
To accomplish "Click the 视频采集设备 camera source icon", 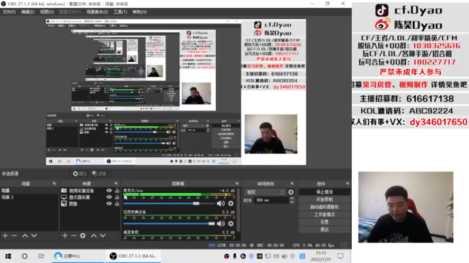I will click(x=64, y=191).
